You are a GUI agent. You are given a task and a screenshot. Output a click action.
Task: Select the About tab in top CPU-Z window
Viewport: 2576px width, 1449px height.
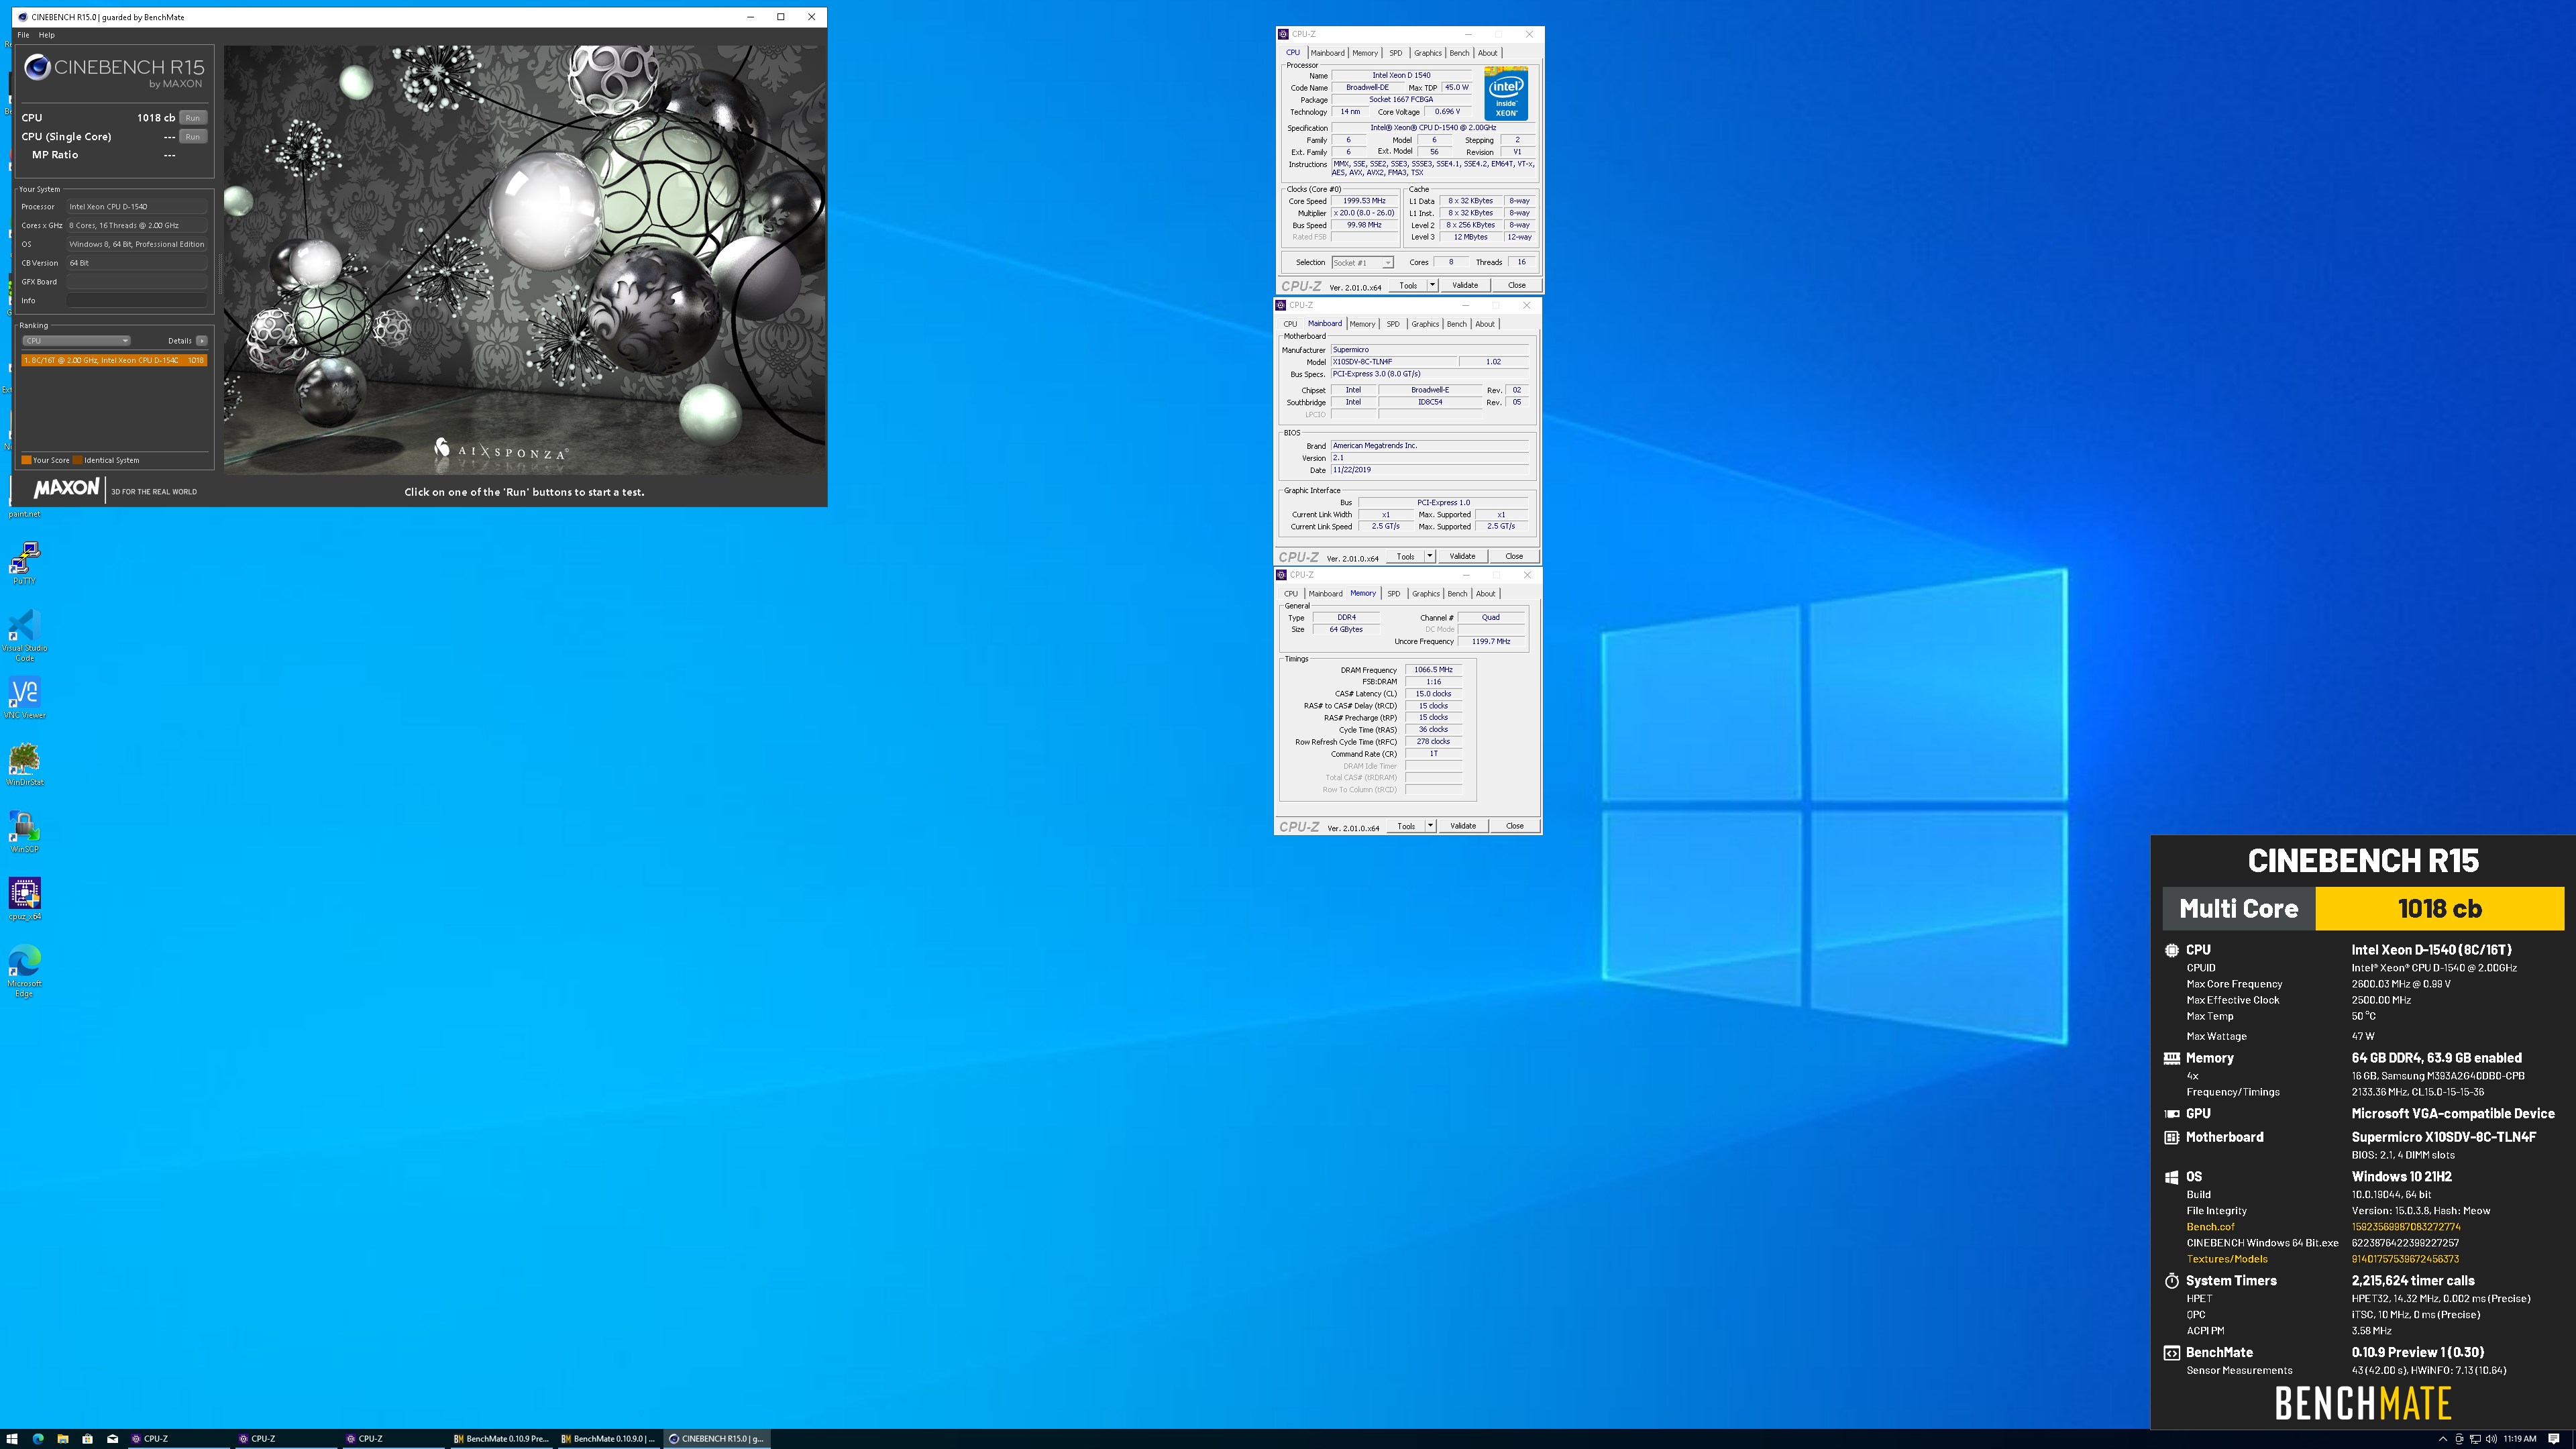[x=1488, y=53]
